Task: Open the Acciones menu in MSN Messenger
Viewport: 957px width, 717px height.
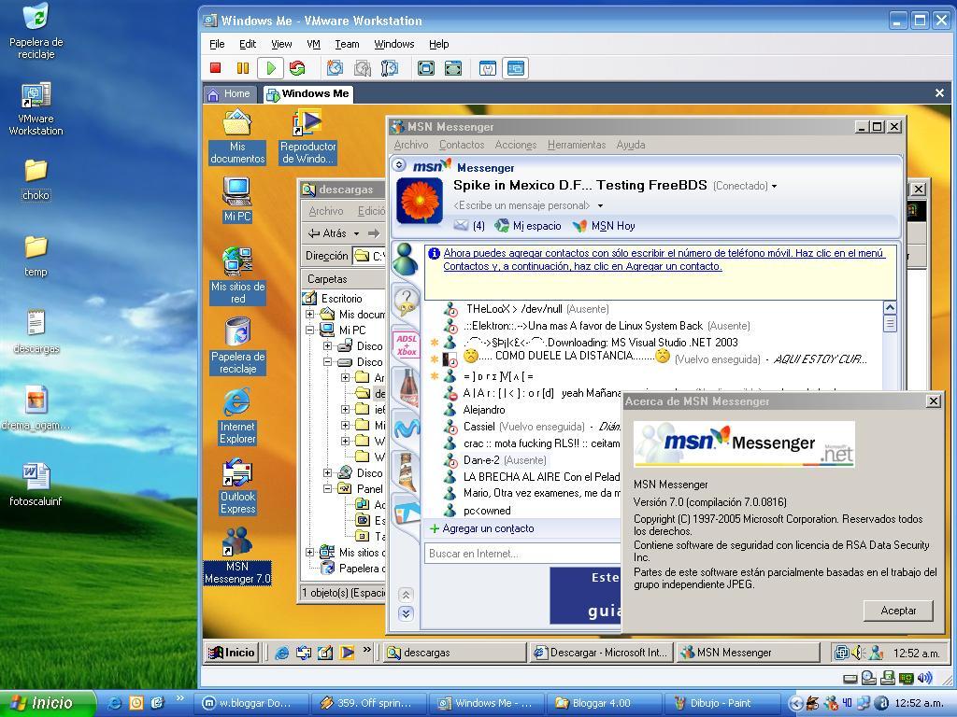Action: [x=516, y=145]
